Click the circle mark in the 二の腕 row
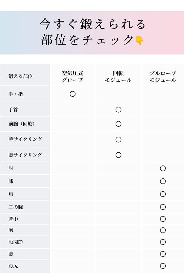184x273 pixels. click(x=163, y=207)
